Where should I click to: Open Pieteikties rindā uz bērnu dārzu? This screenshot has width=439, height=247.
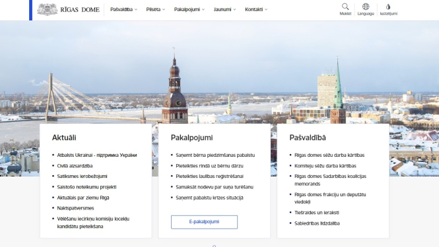[209, 166]
